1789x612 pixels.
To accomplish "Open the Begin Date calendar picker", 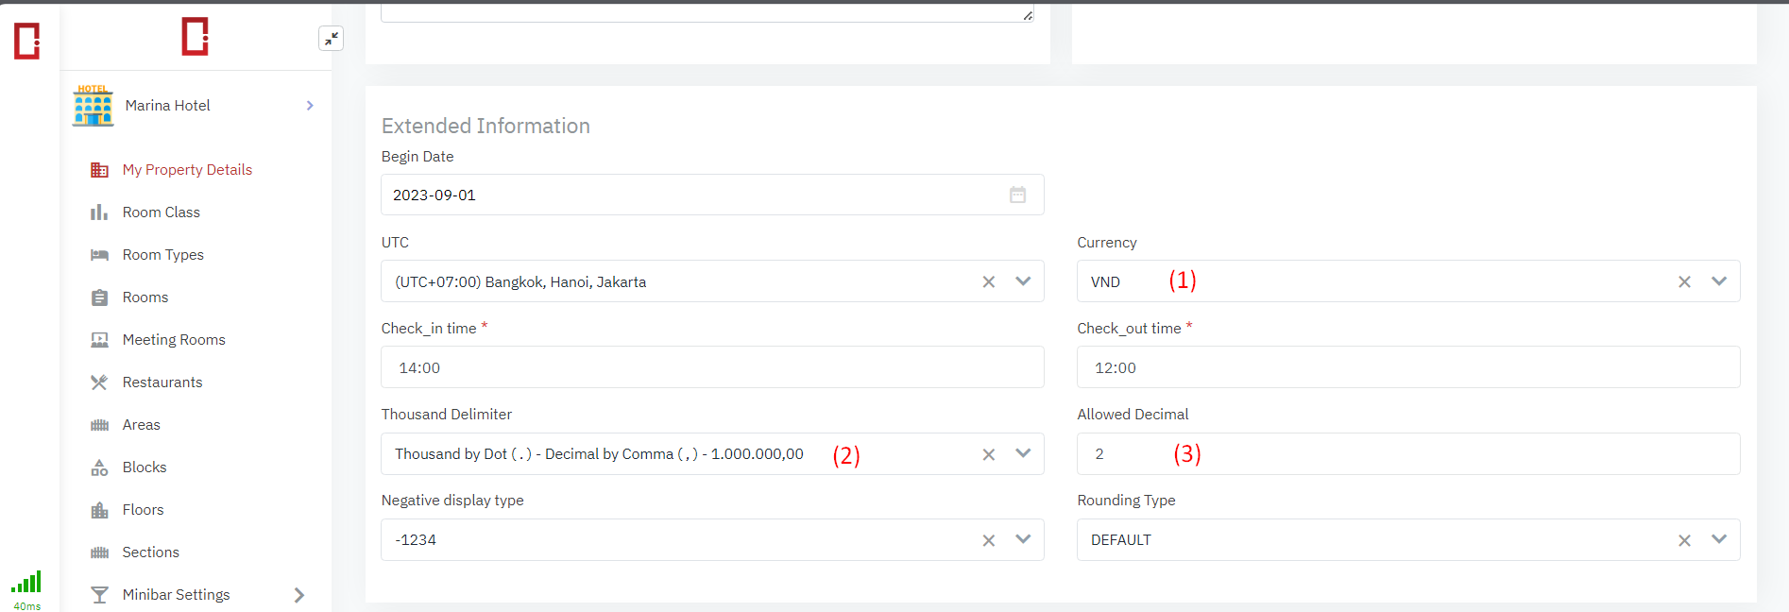I will pyautogui.click(x=1017, y=195).
